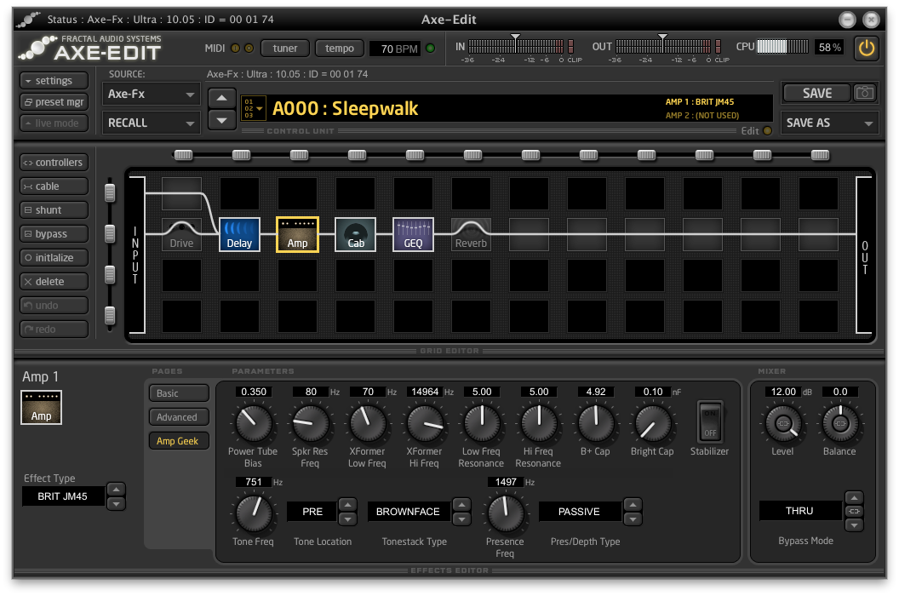Click the power button icon

pos(867,48)
